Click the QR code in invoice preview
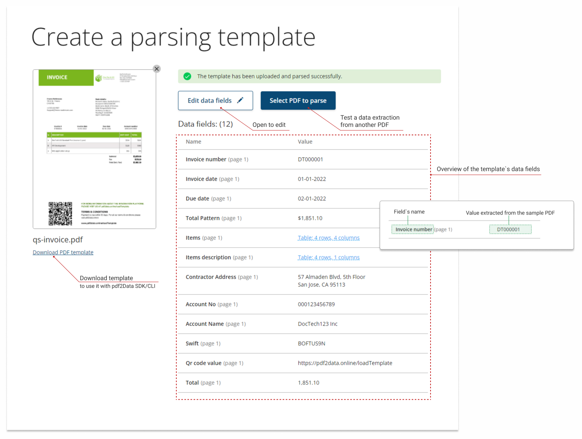Viewport: 582px width, 439px height. 60,213
